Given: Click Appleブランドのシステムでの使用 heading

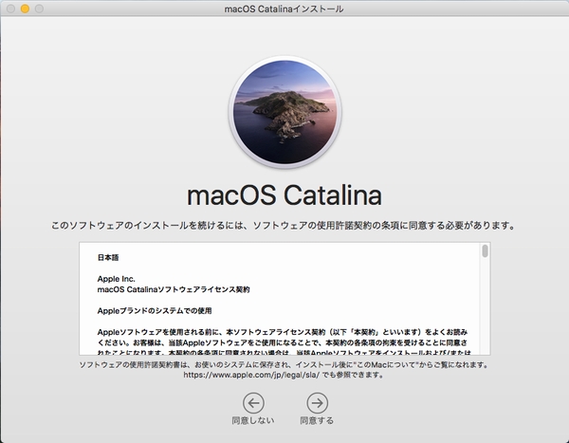Looking at the screenshot, I should (155, 311).
